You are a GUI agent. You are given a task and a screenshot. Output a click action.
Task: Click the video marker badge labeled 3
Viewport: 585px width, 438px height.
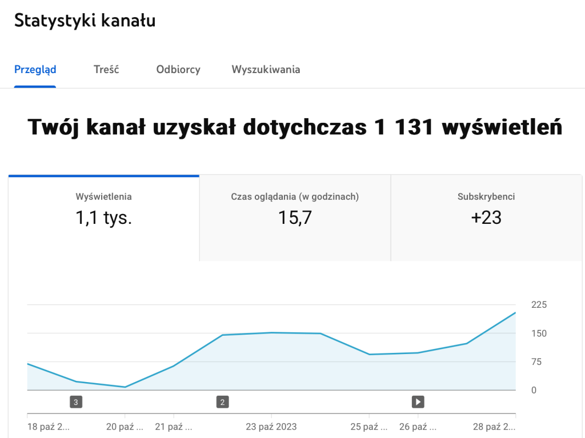click(76, 402)
